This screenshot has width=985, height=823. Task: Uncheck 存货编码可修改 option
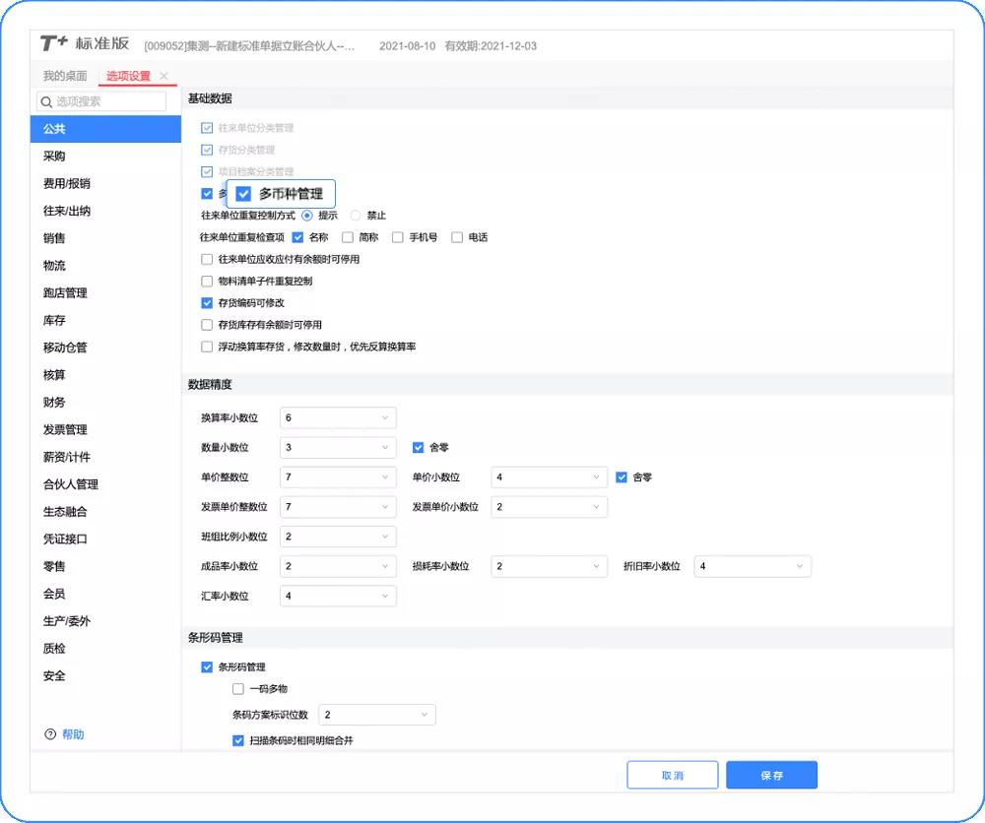[x=207, y=303]
